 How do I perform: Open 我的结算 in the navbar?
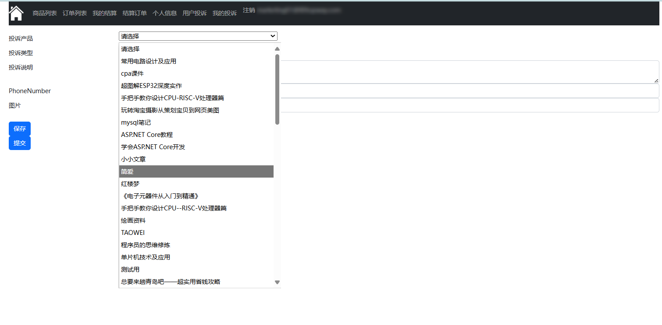pos(104,13)
